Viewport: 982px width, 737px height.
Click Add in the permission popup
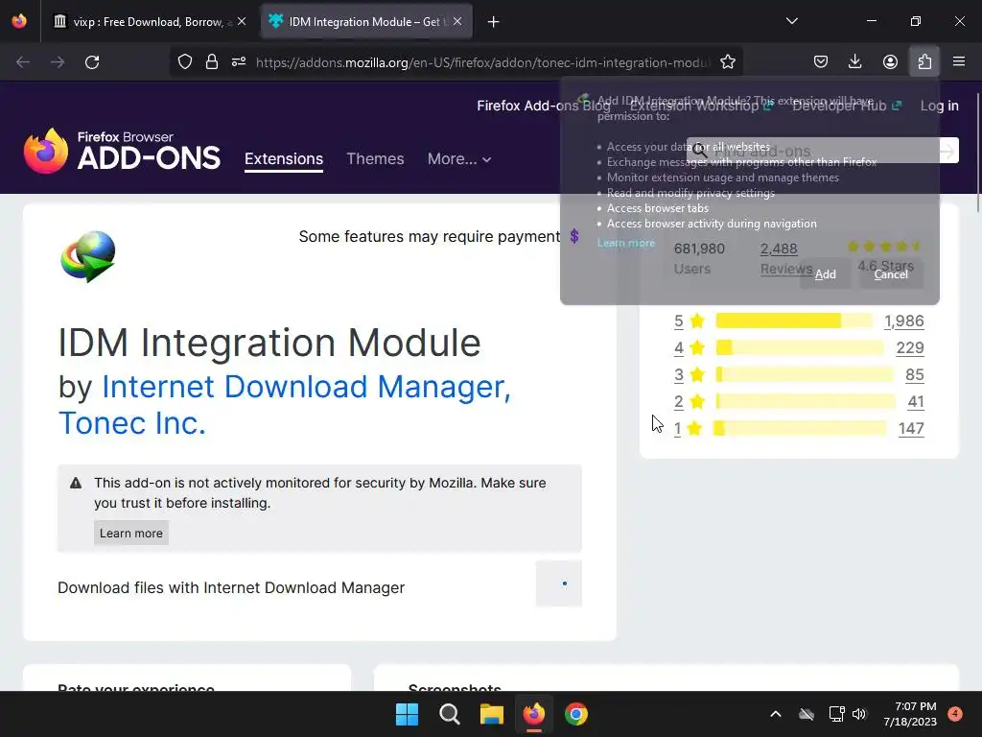(826, 274)
